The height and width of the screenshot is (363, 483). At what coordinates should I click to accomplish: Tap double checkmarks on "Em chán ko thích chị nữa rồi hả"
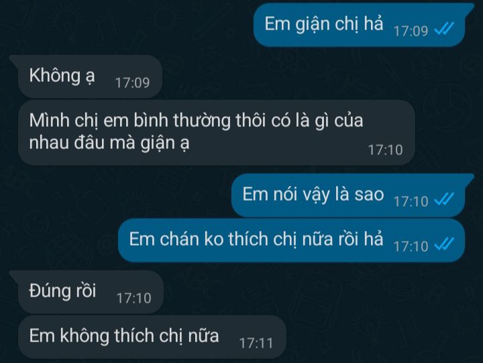(x=444, y=245)
